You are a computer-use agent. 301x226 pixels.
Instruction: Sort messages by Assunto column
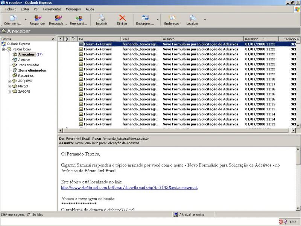coord(202,39)
